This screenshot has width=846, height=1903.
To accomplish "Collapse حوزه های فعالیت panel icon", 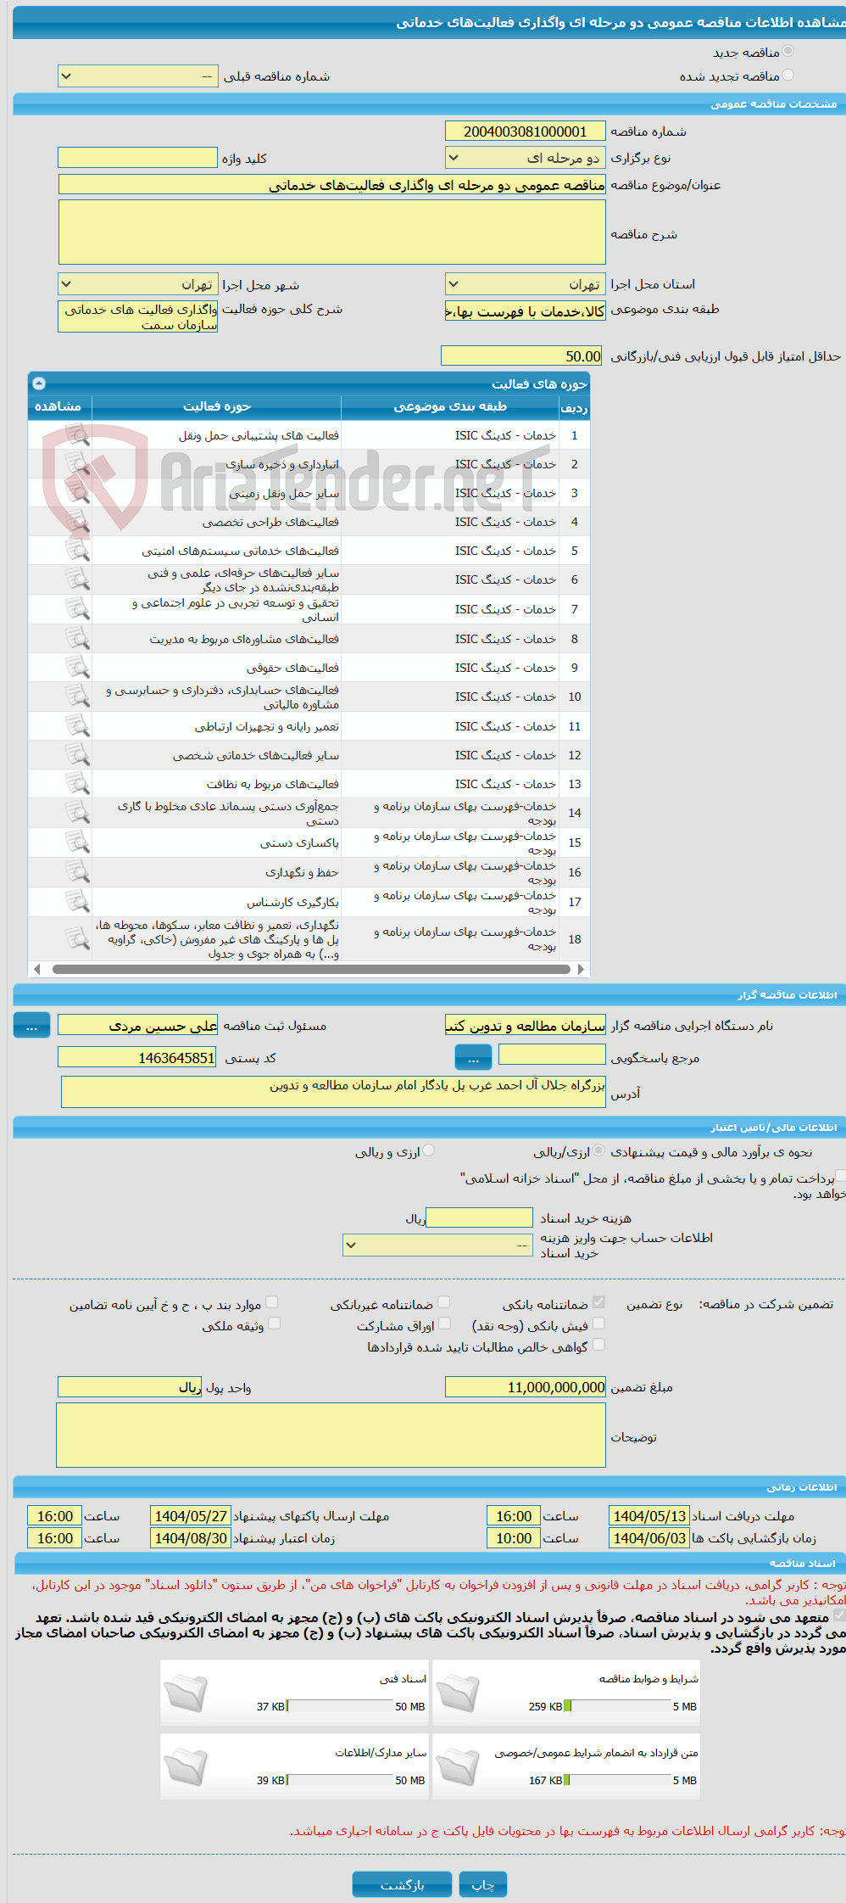I will [x=39, y=383].
